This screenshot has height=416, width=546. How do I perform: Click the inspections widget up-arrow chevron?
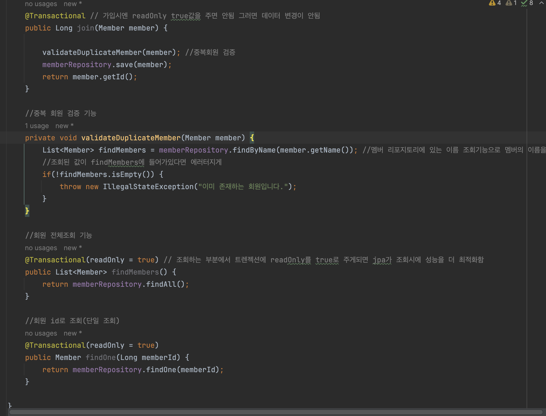(541, 3)
